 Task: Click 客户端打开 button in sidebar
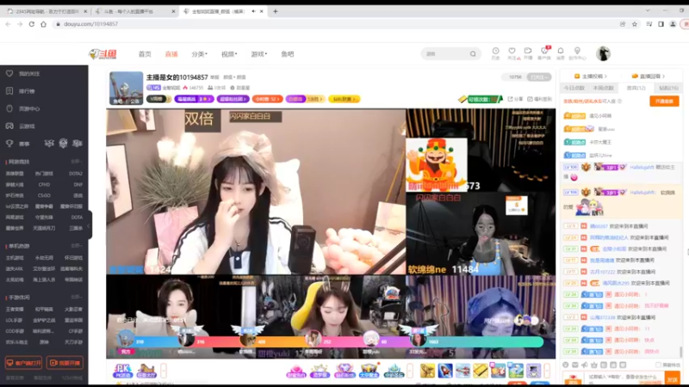point(23,363)
